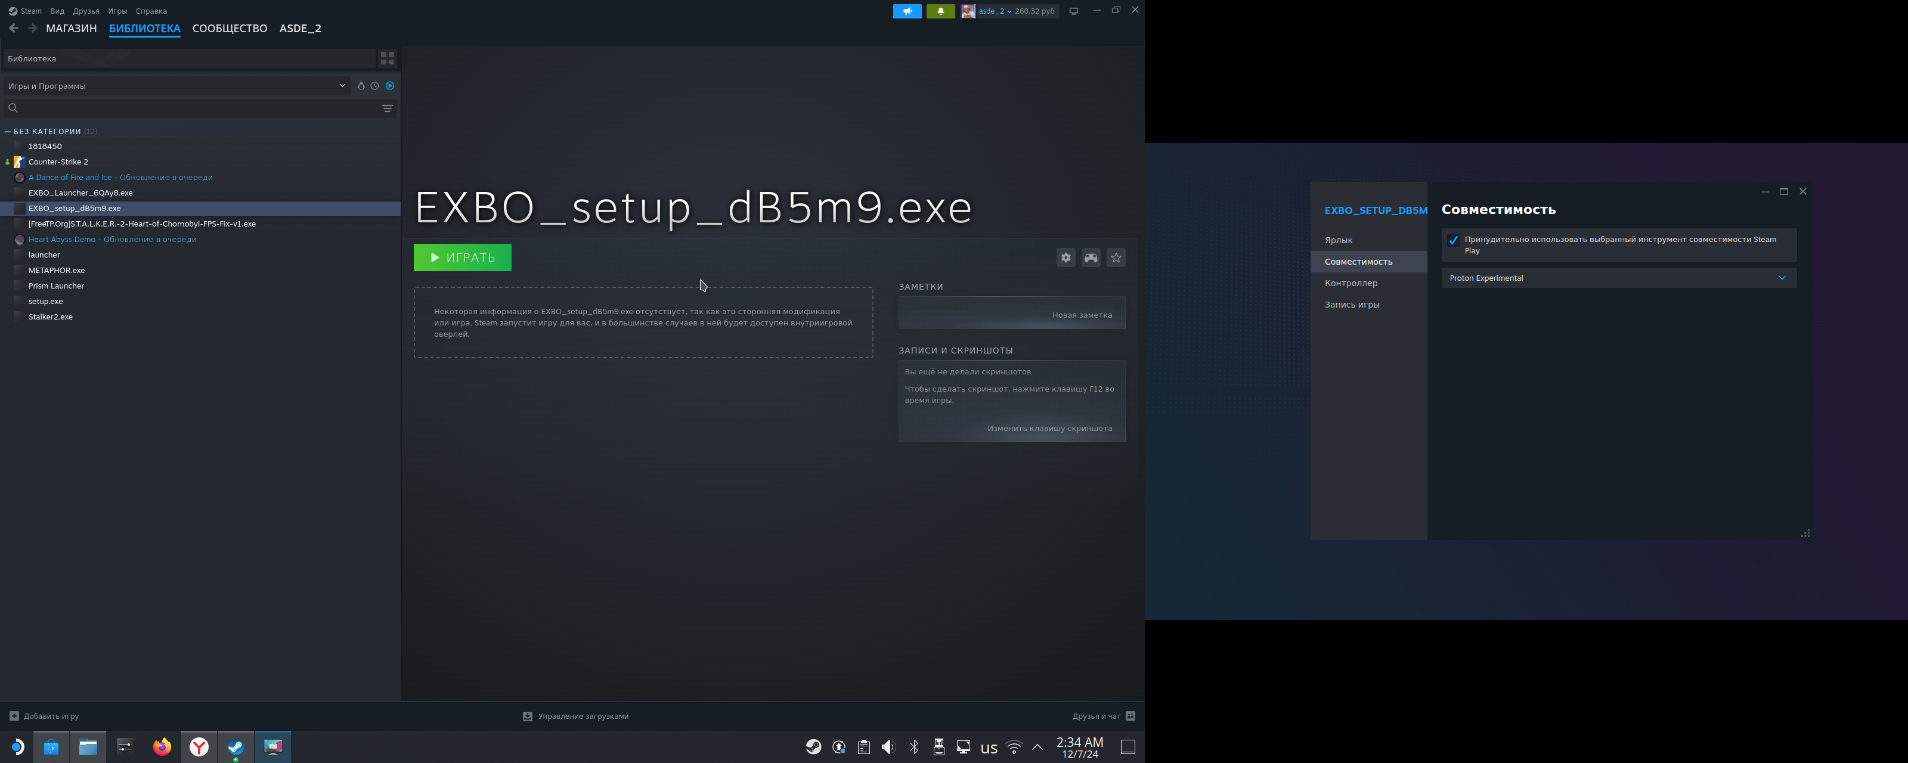Open Управление загрузками
Image resolution: width=1908 pixels, height=763 pixels.
(575, 715)
